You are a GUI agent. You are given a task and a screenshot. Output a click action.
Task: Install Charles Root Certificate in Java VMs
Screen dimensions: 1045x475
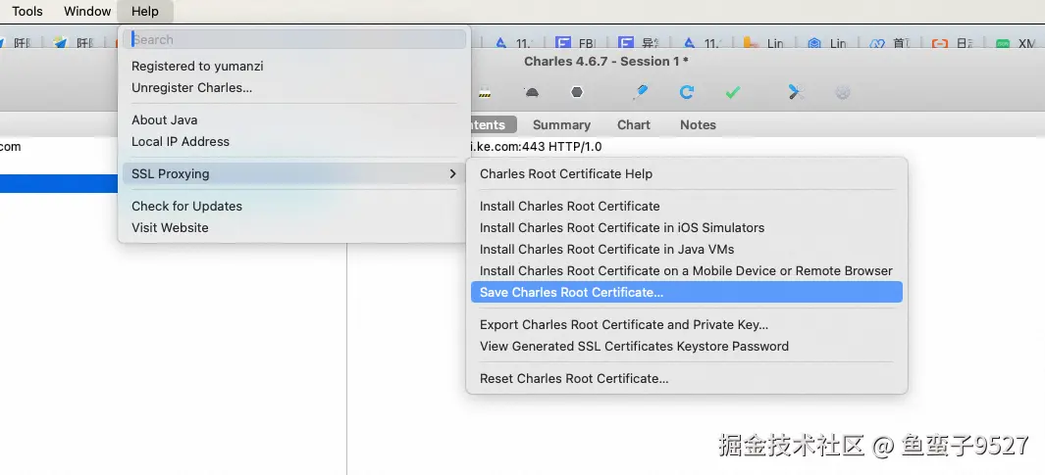tap(687, 249)
